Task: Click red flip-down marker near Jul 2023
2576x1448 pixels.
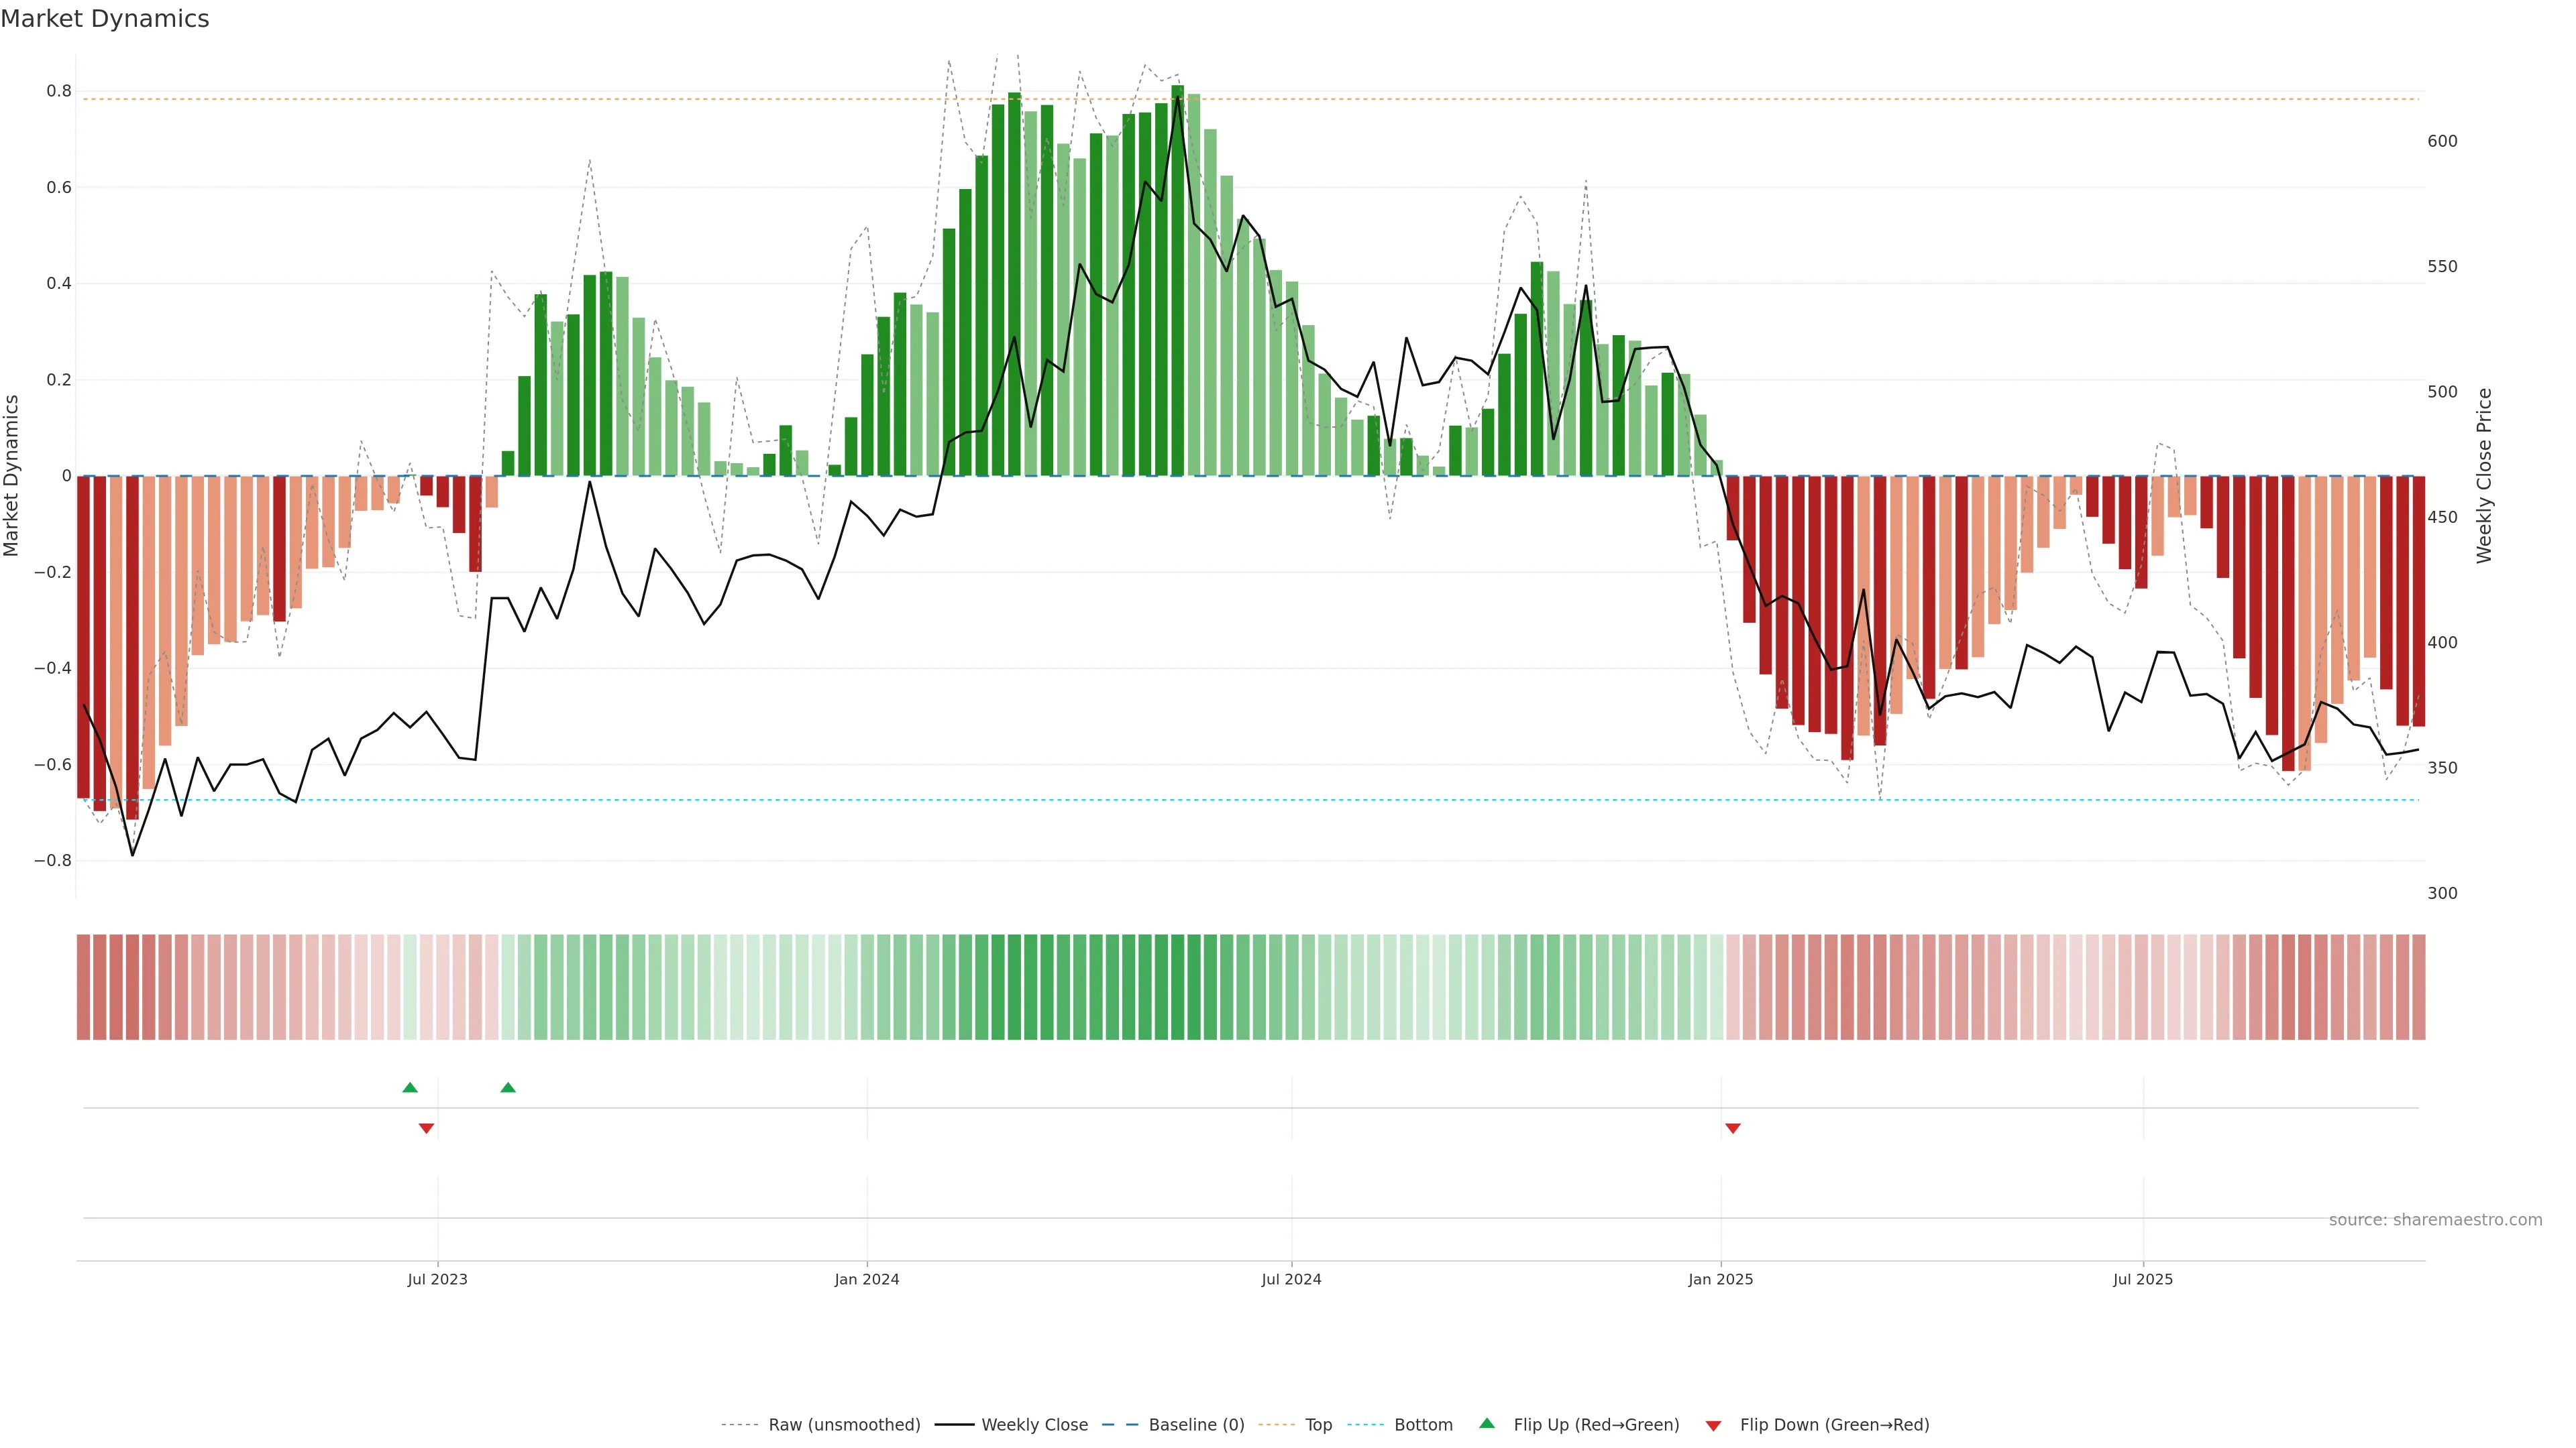Action: [426, 1128]
